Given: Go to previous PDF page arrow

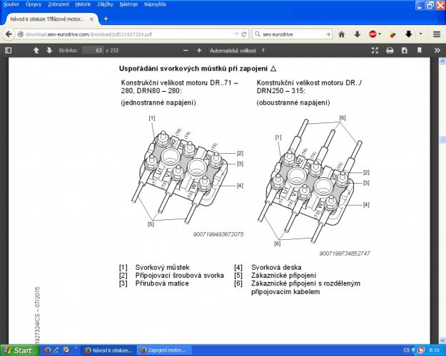Looking at the screenshot, I should pos(36,51).
